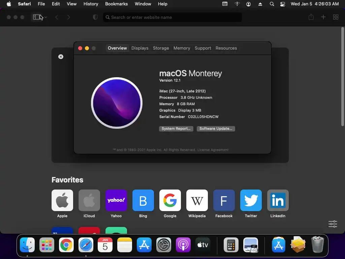Open Google Chrome from the Dock

click(66, 245)
